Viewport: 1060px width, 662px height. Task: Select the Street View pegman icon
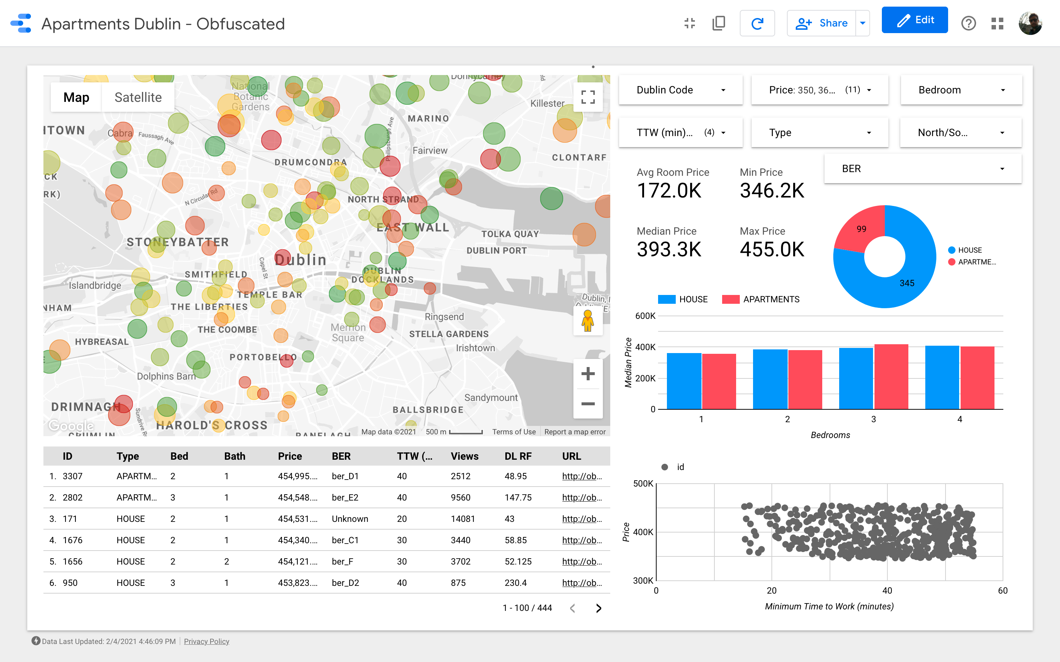click(588, 321)
